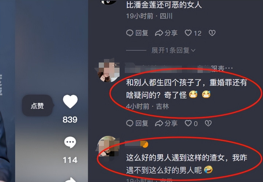This screenshot has height=182, width=263.
Task: Click the 点赞 tooltip label
Action: (37, 105)
